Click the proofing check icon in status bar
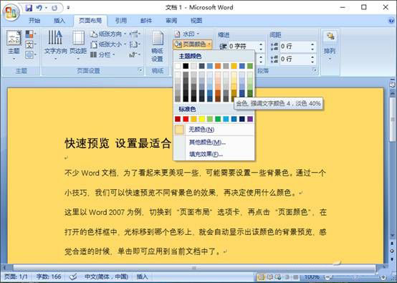Image resolution: width=397 pixels, height=283 pixels. click(73, 277)
